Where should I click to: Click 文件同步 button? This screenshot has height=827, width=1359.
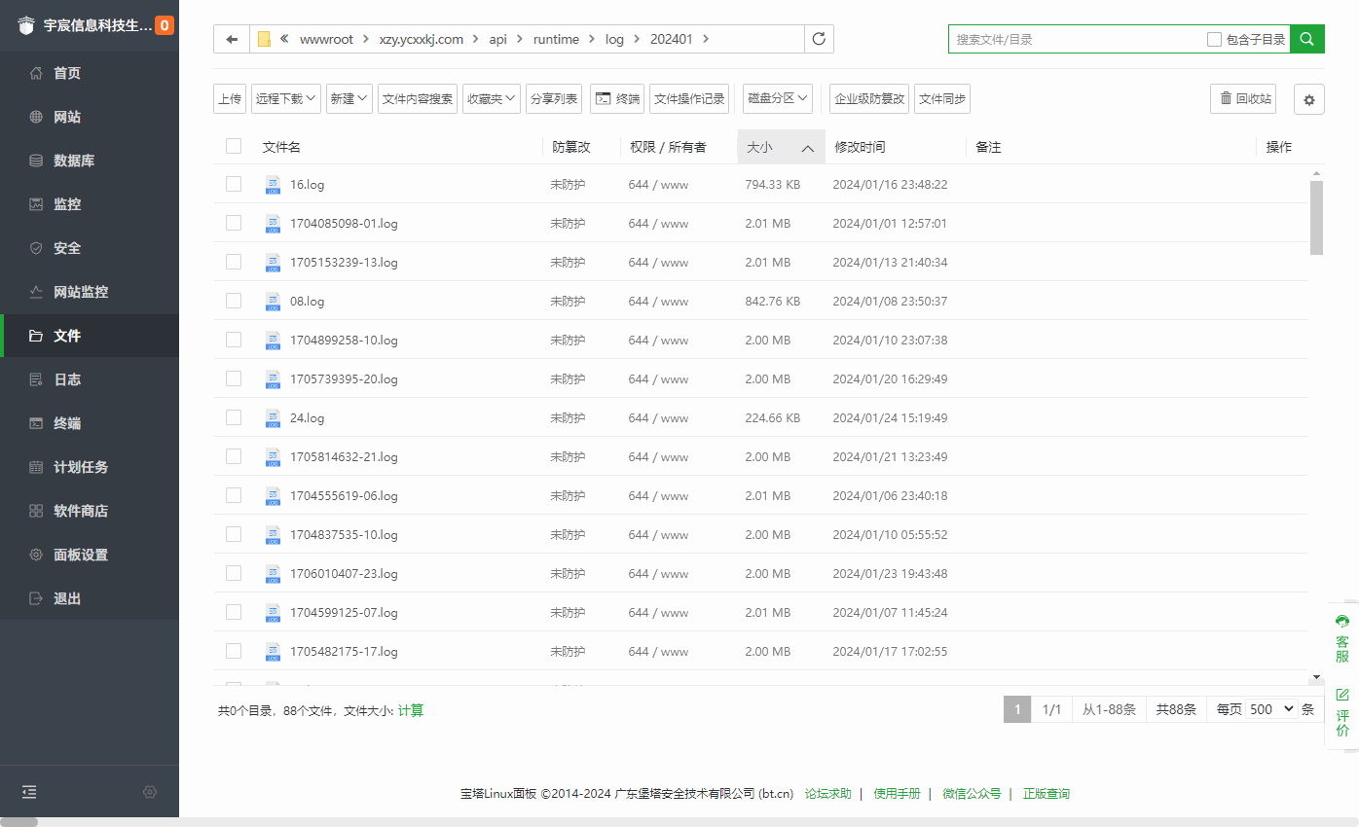pos(942,98)
